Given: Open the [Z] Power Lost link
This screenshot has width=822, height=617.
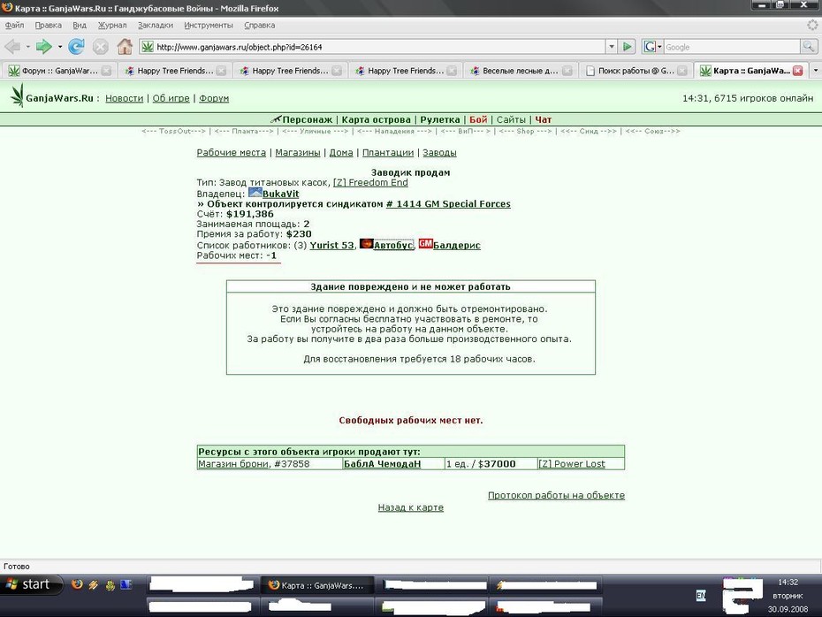Looking at the screenshot, I should click(572, 464).
